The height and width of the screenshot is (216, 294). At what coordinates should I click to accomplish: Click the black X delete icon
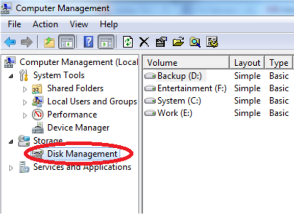144,42
